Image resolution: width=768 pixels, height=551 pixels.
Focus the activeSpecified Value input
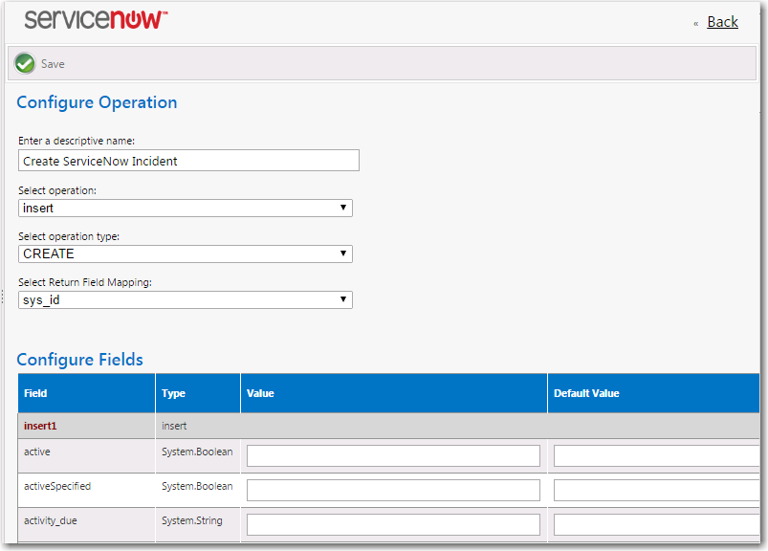(393, 490)
